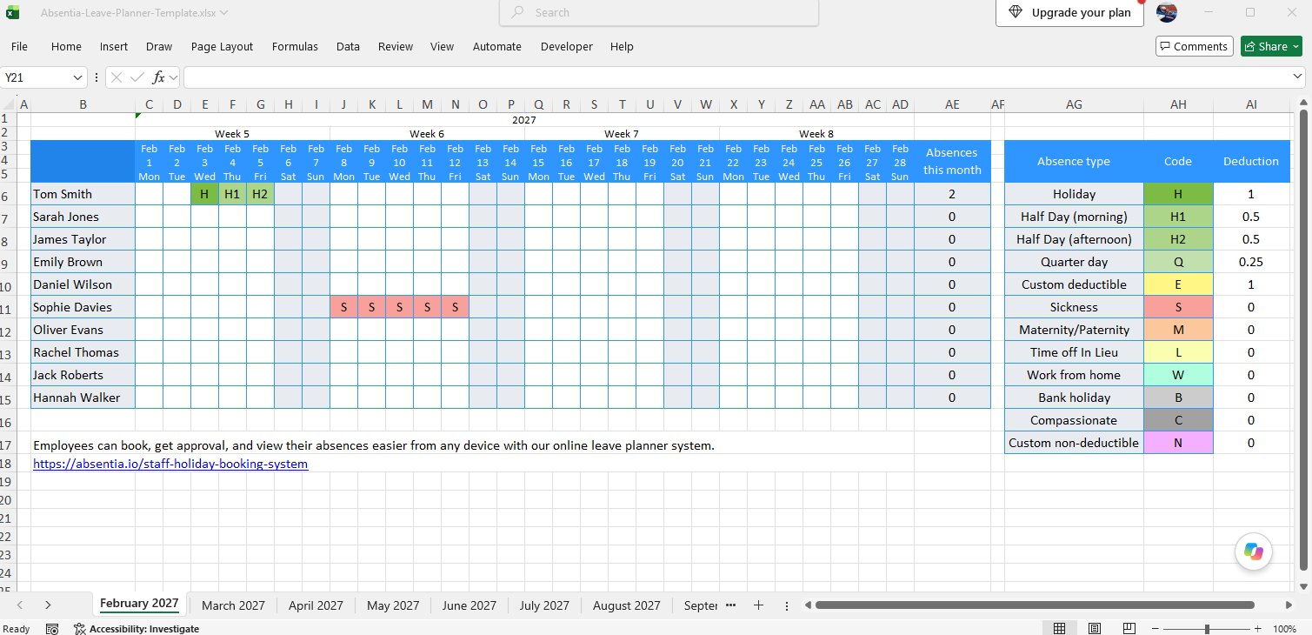Switch to Page Layout view icon
Viewport: 1312px width, 635px height.
point(1095,628)
